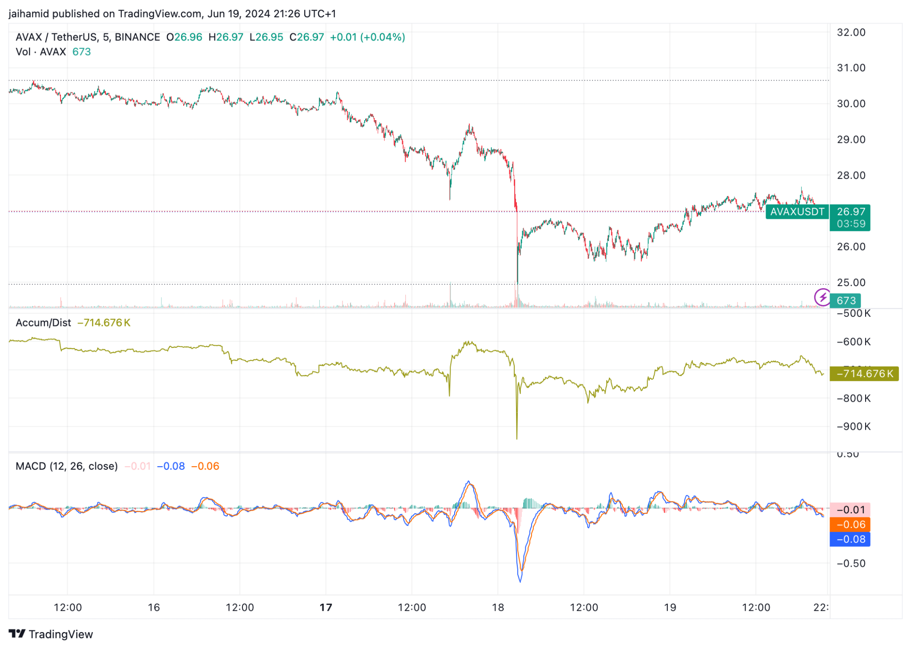Click the MACD legend's orange −0.06 value
The height and width of the screenshot is (649, 911).
click(205, 466)
